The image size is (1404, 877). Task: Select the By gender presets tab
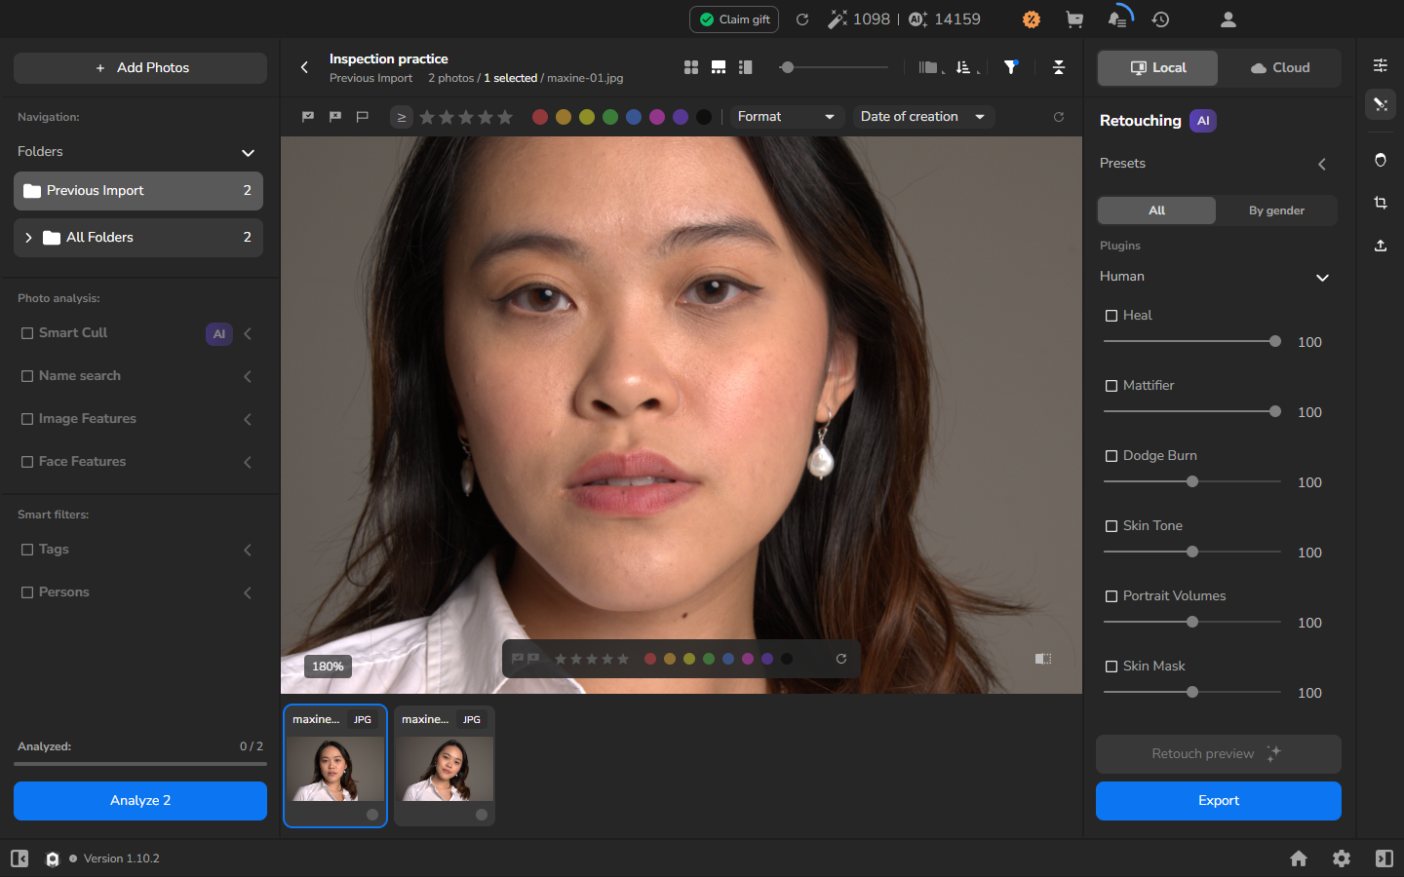click(x=1276, y=210)
